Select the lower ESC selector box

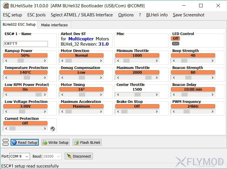pyautogui.click(x=6, y=144)
